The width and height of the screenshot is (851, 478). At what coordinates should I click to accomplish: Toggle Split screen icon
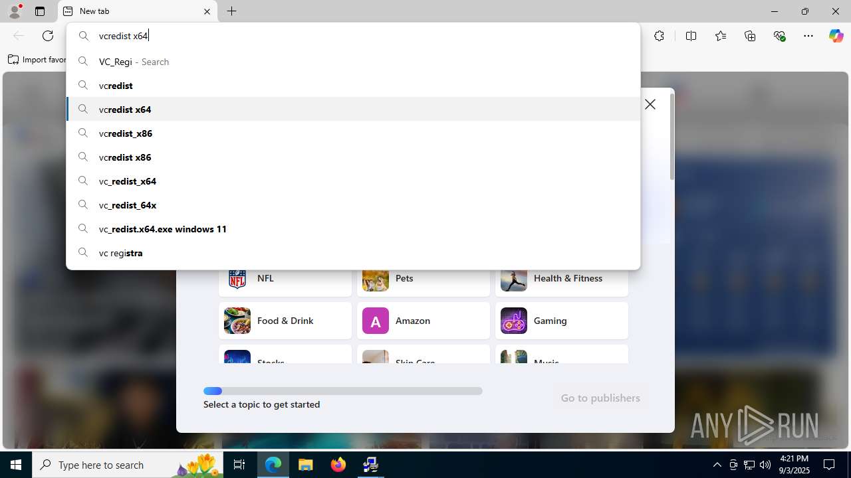click(691, 36)
